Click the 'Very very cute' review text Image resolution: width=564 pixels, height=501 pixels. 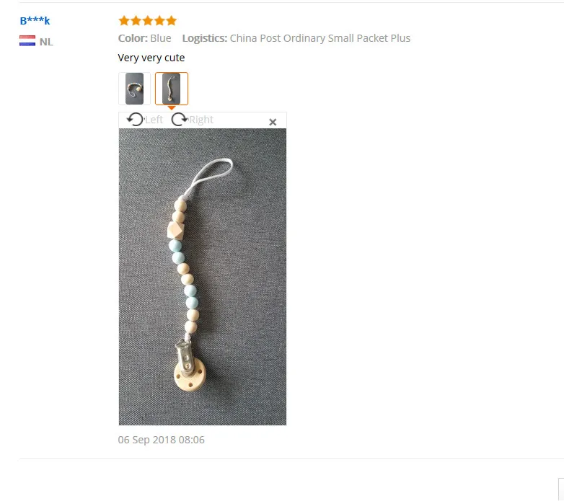[151, 58]
